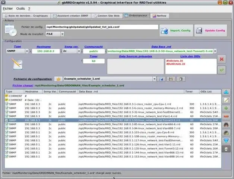Click binoculars icon just below the red minus

coord(226,124)
